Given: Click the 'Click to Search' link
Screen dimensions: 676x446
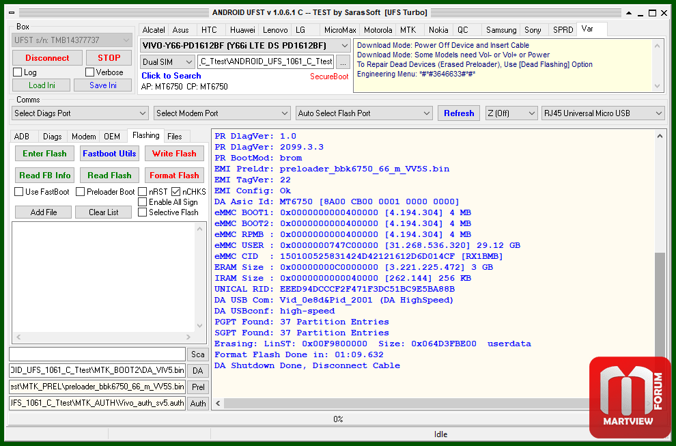Looking at the screenshot, I should (x=171, y=76).
